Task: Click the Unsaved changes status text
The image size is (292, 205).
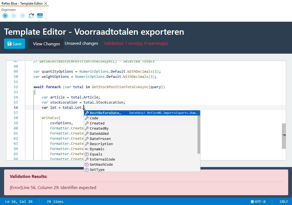Action: 81,43
